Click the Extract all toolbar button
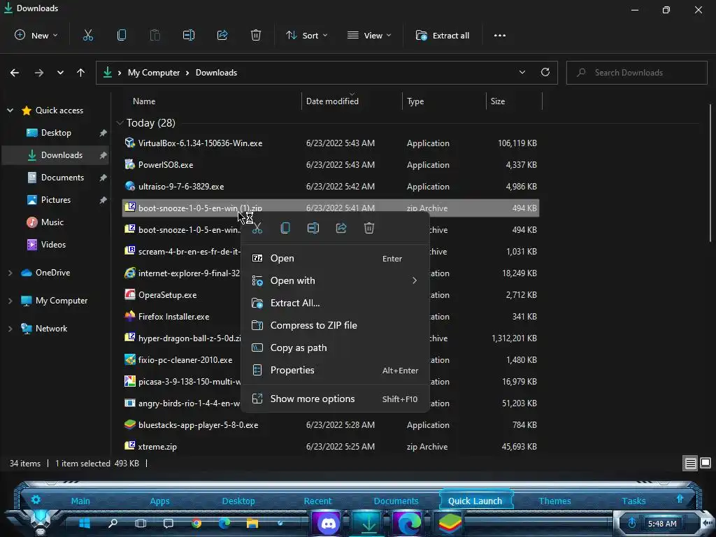This screenshot has width=716, height=537. [x=443, y=35]
